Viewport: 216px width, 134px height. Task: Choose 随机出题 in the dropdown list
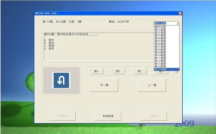(x=167, y=27)
